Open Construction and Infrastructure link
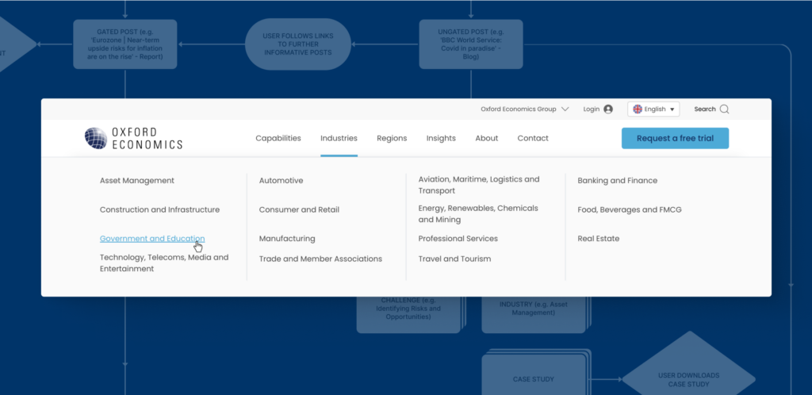Viewport: 812px width, 395px height. click(x=159, y=209)
